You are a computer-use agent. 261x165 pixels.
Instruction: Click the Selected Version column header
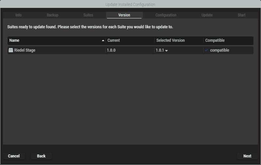[x=170, y=40]
